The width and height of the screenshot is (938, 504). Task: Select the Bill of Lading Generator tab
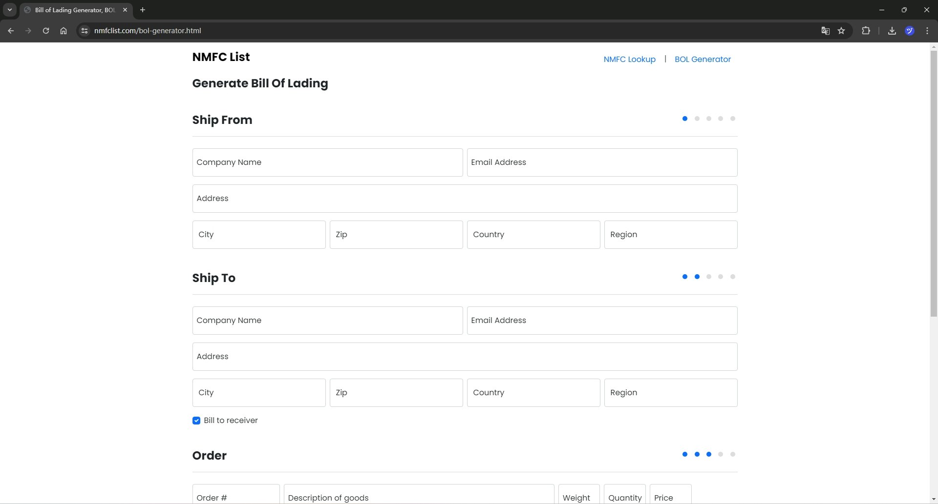(75, 10)
